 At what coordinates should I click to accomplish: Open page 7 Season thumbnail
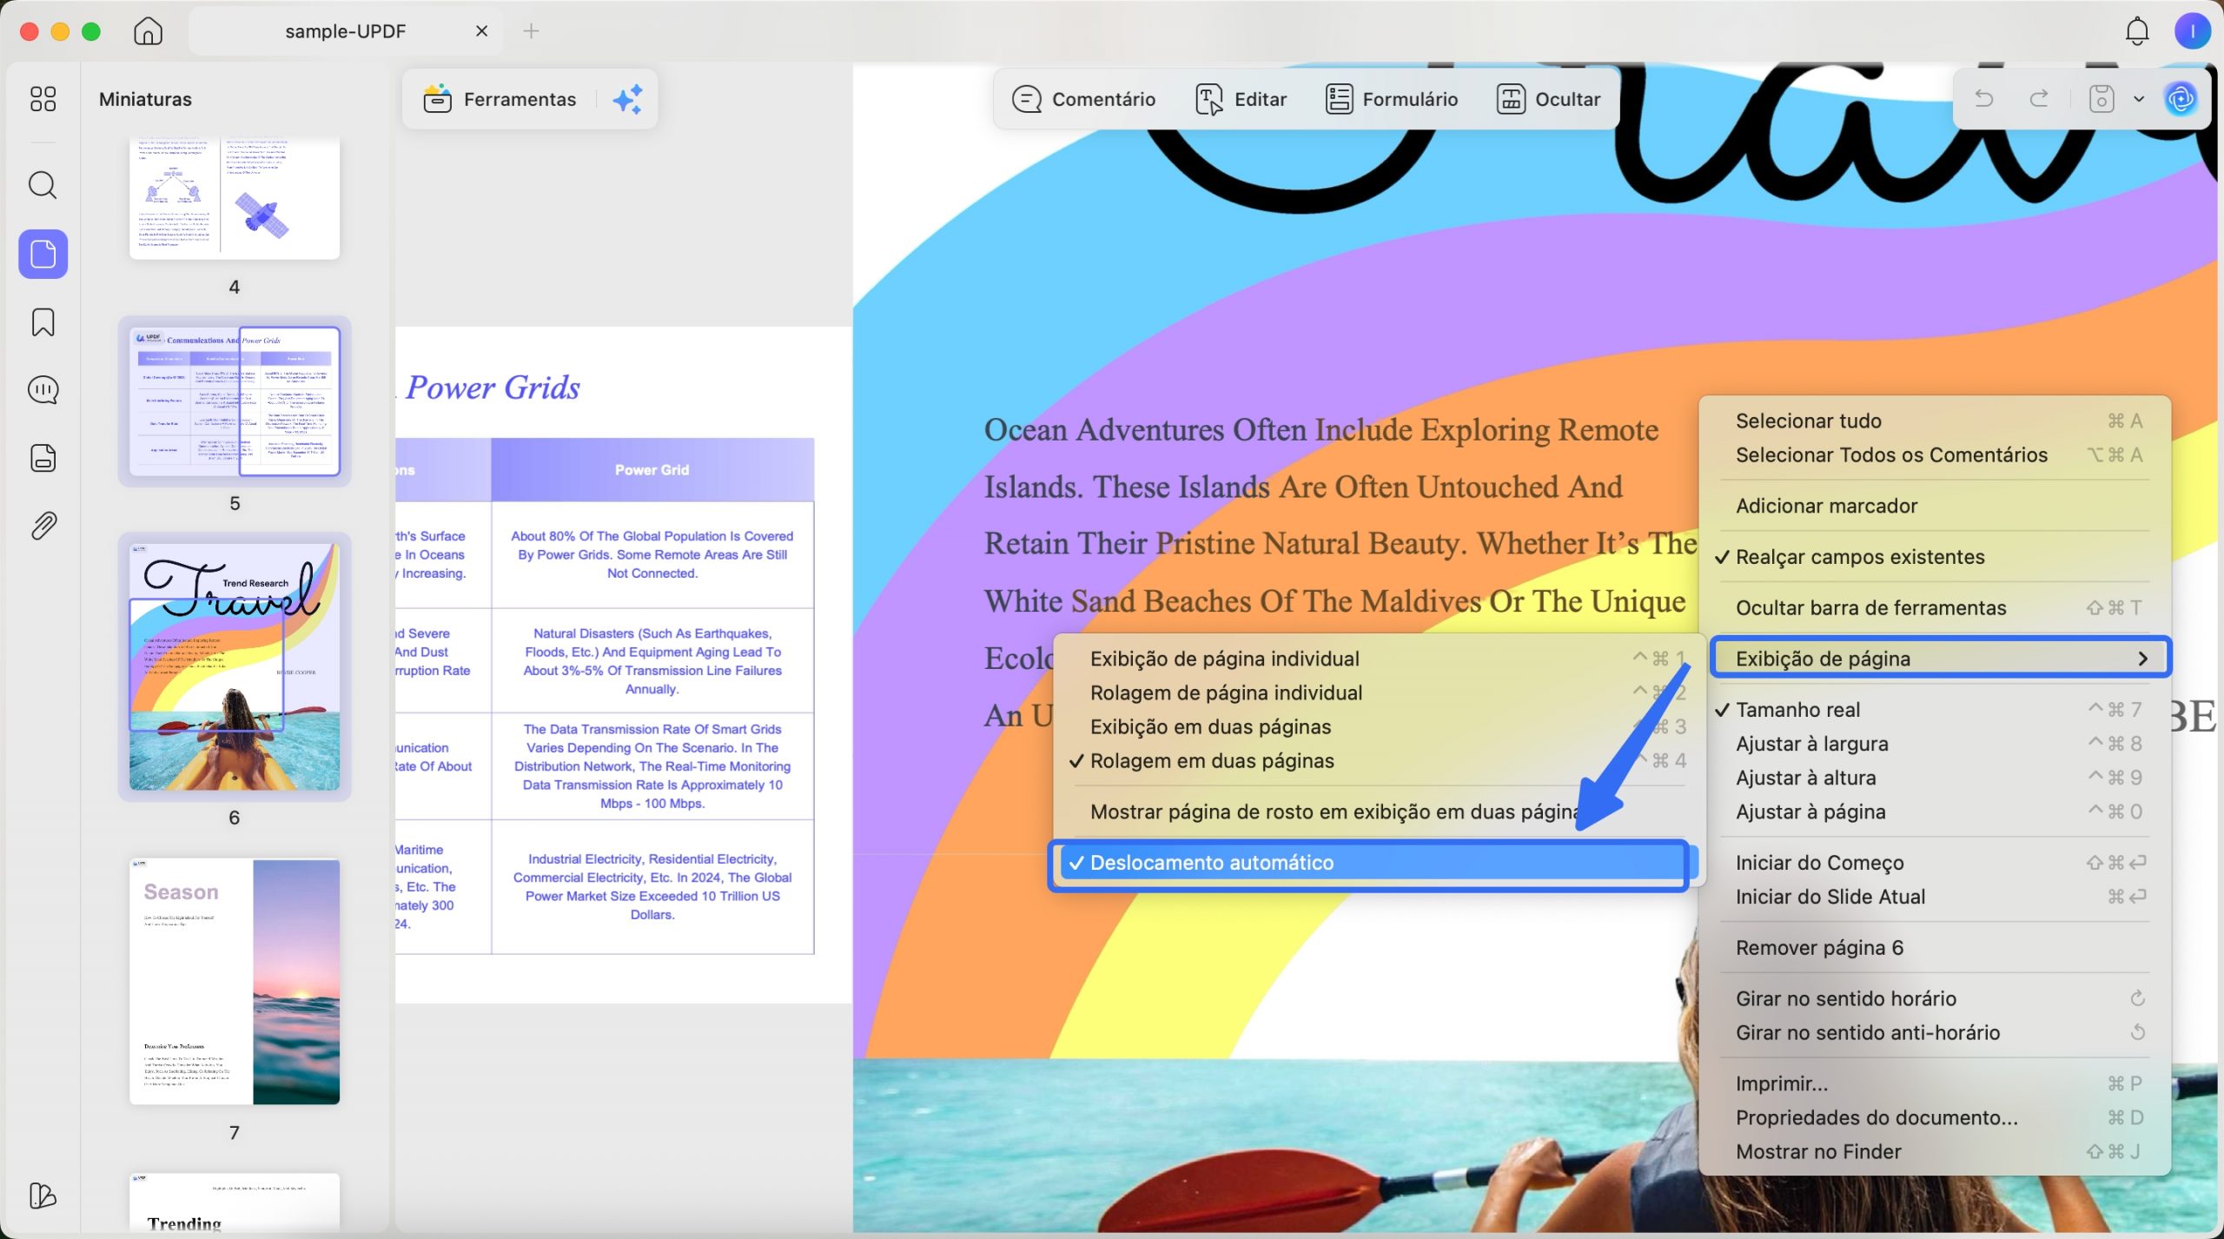235,981
